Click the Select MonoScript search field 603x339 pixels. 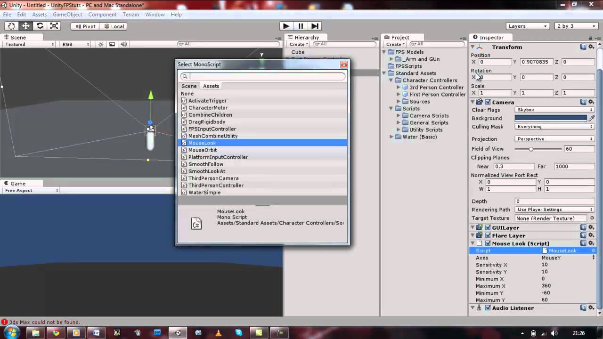tap(262, 76)
